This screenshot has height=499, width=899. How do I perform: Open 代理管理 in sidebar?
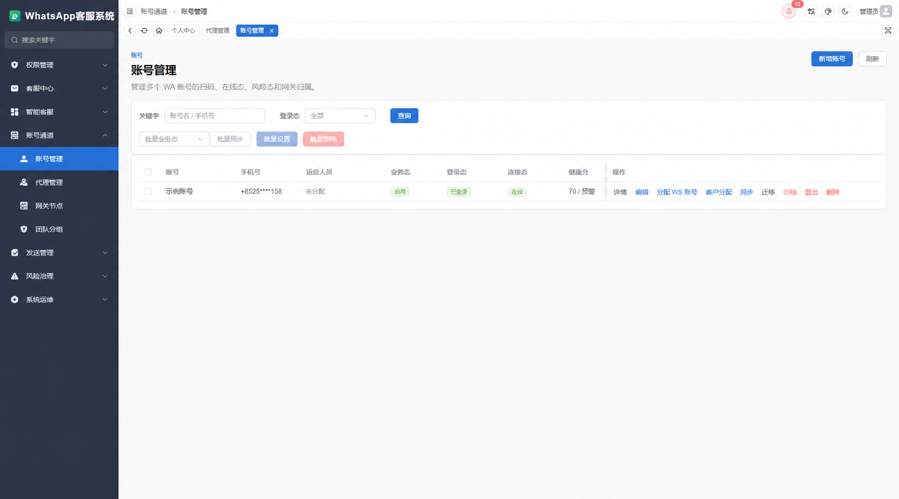click(59, 183)
